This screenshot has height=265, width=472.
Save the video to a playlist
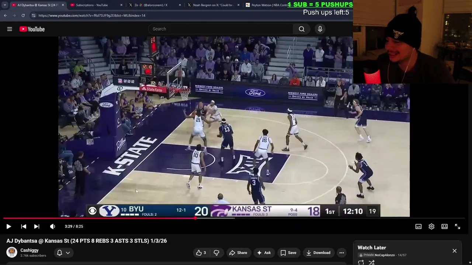point(288,252)
